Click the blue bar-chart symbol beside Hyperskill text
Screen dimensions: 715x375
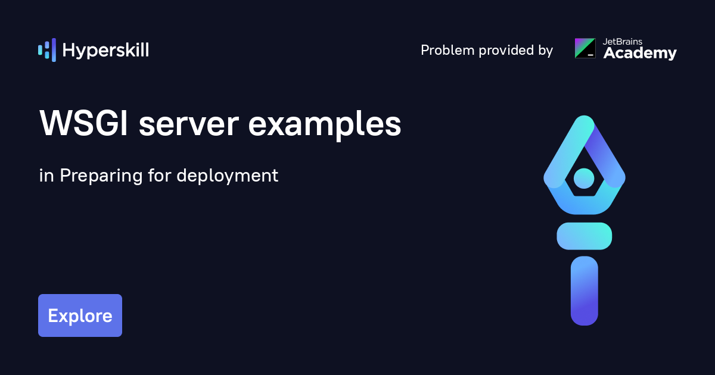pos(47,50)
